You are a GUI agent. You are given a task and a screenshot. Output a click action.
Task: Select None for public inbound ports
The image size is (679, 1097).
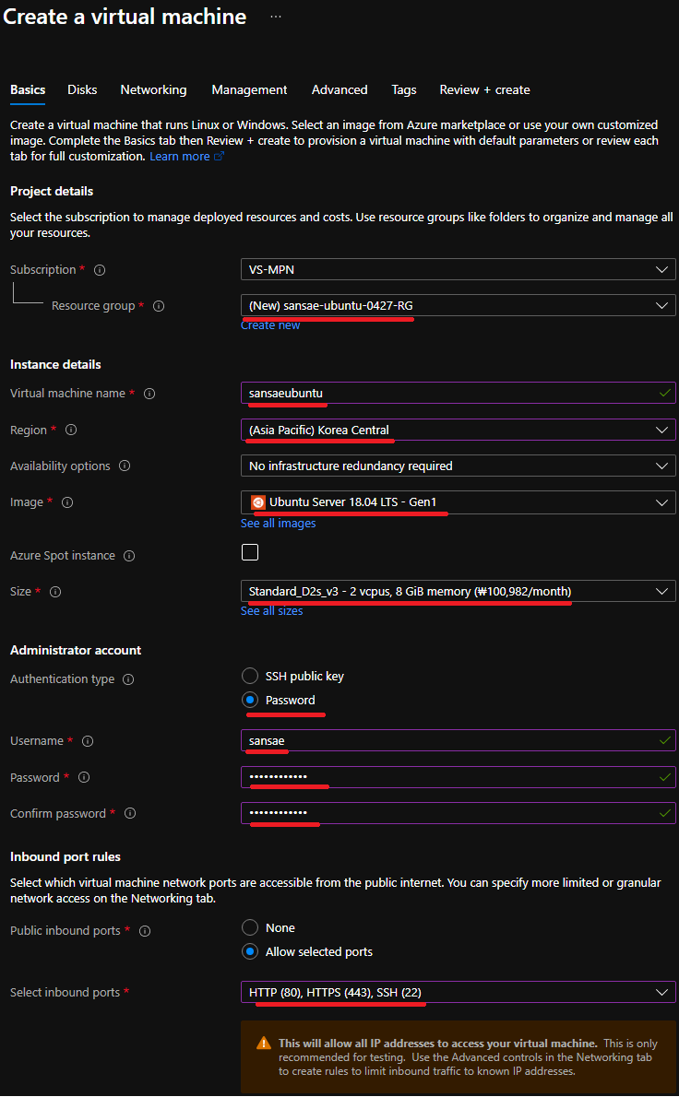pyautogui.click(x=250, y=927)
